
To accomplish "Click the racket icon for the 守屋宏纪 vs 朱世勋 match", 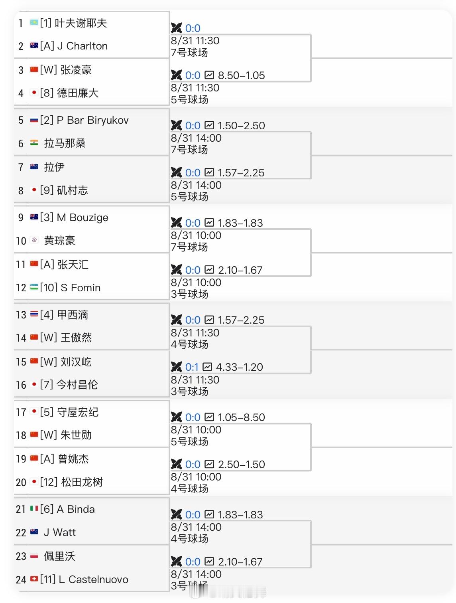I will click(x=176, y=417).
